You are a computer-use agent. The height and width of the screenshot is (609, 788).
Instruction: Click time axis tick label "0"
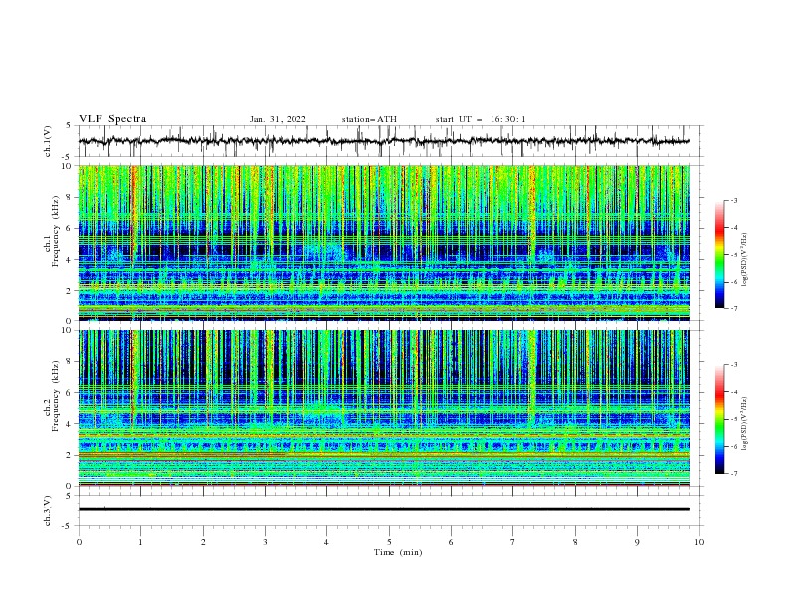(x=79, y=542)
